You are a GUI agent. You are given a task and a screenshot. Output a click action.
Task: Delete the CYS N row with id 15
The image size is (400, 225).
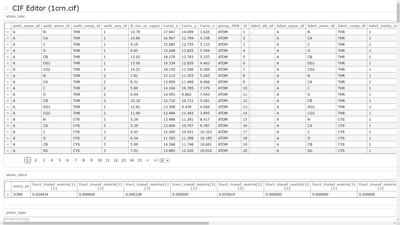point(8,119)
